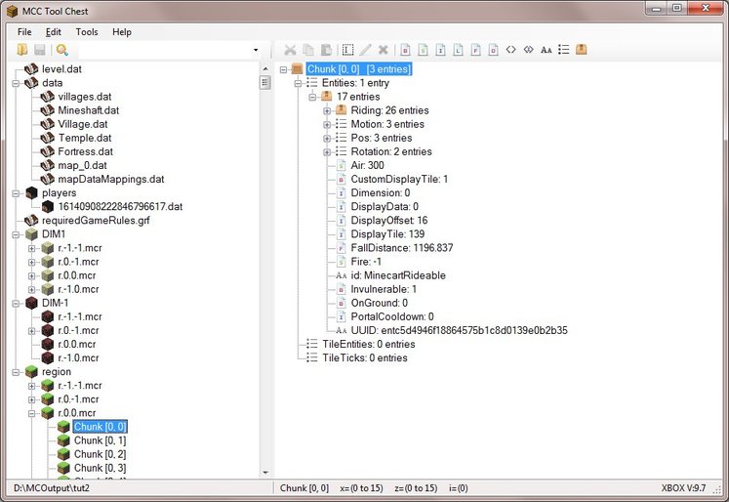Add a Long tag (L icon)

coord(459,49)
